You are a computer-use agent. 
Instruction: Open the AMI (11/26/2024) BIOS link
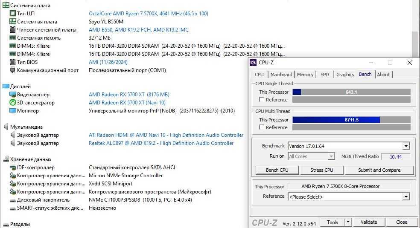pos(108,62)
